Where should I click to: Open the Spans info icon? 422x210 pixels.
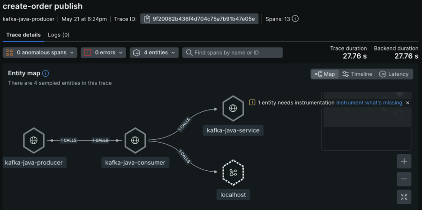(295, 19)
